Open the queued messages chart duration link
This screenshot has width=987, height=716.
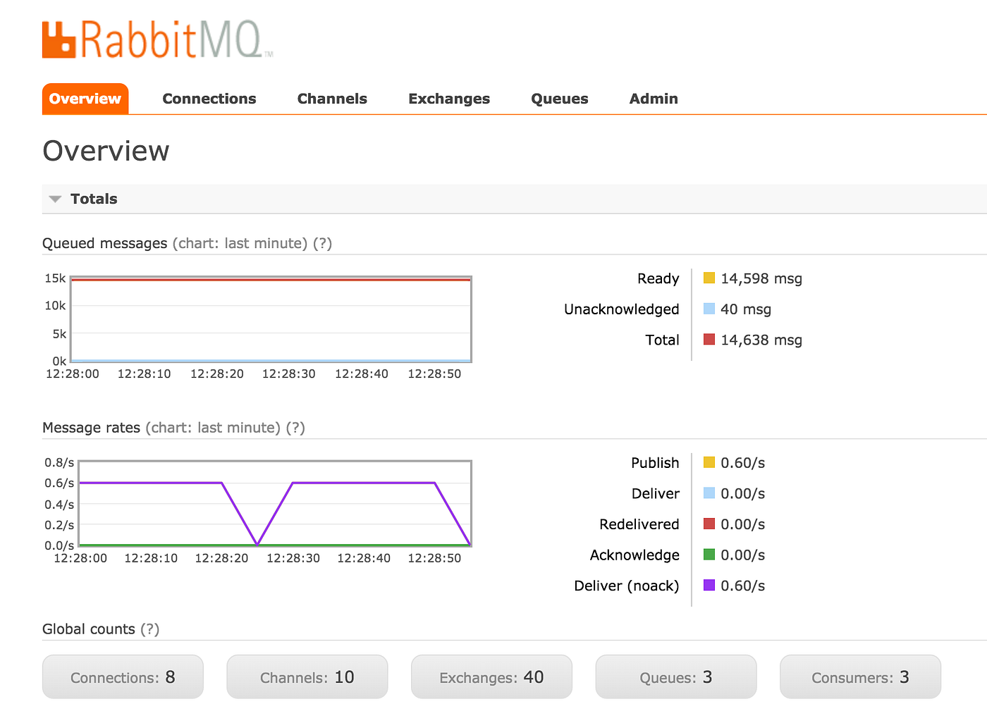pos(240,243)
